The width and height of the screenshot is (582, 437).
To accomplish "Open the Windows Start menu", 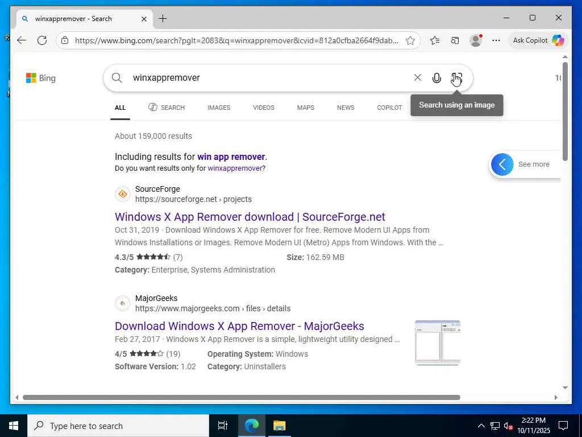I will coord(14,426).
